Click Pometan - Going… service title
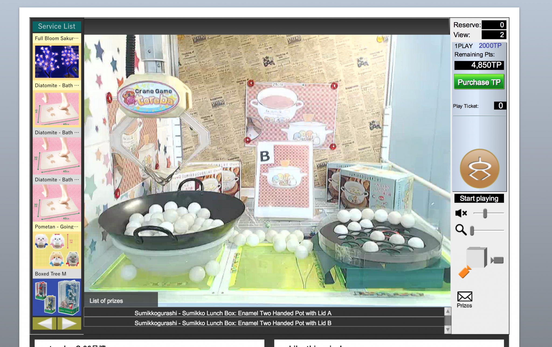 57,227
